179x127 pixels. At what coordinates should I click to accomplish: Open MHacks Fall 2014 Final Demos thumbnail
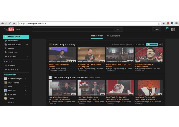pyautogui.click(x=62, y=55)
